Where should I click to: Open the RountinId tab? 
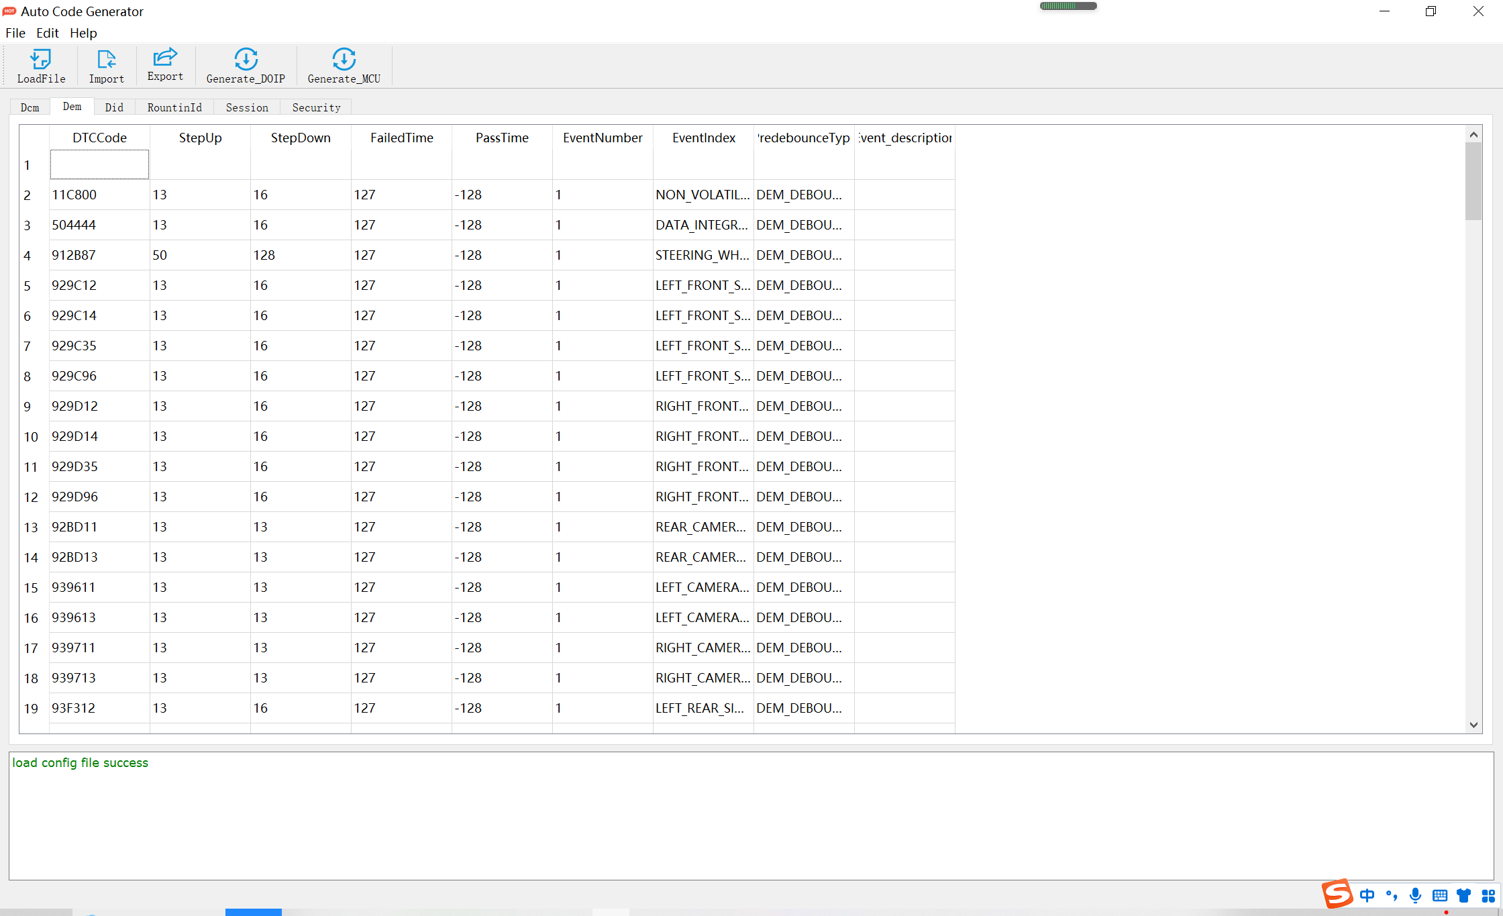(174, 107)
